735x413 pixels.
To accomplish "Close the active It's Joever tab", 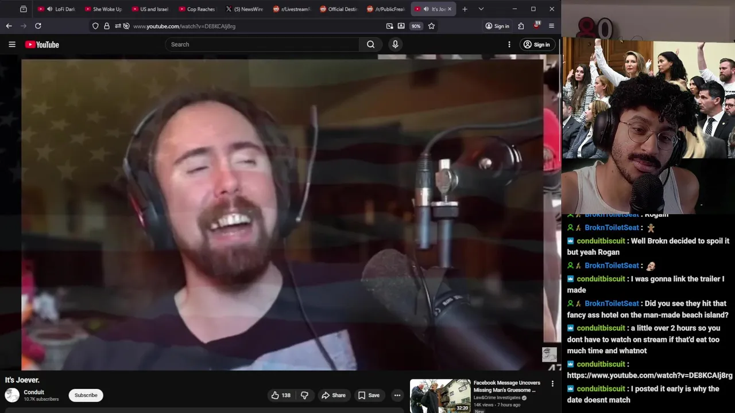I will point(450,9).
